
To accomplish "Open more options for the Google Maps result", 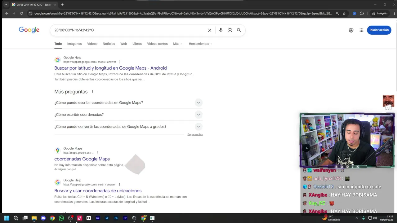I will click(x=98, y=153).
